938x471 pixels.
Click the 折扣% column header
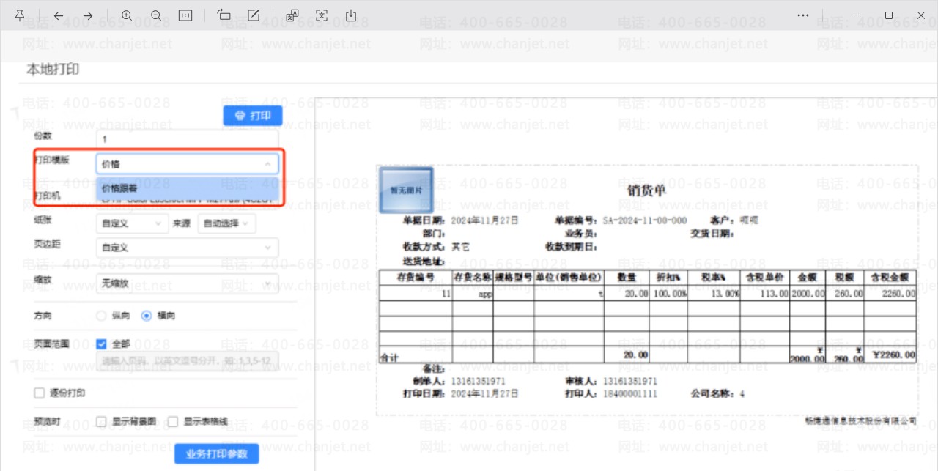[x=668, y=278]
